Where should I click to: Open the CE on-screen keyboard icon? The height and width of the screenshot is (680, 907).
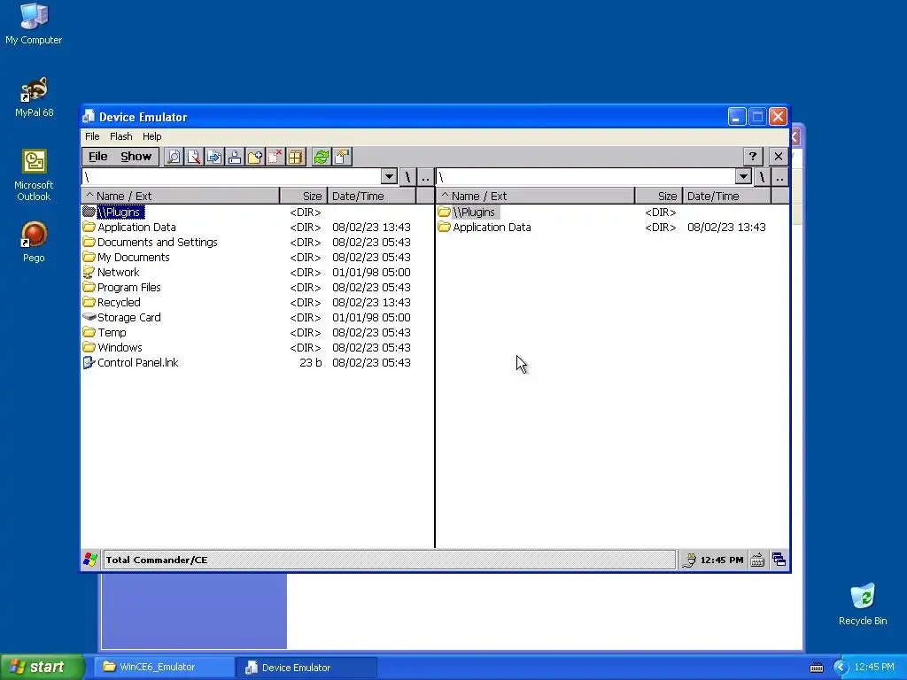[x=757, y=560]
